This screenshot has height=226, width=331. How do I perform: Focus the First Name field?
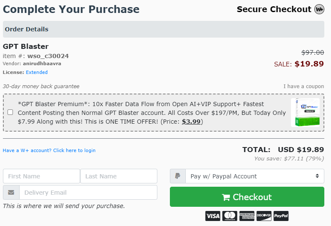(x=41, y=176)
